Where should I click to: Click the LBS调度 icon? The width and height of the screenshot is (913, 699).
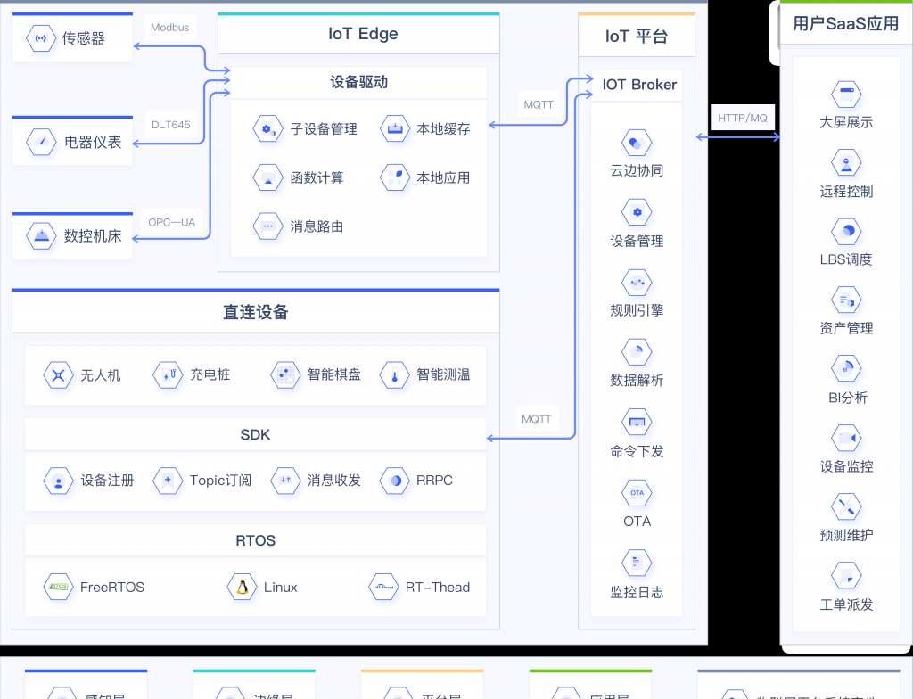tap(847, 232)
